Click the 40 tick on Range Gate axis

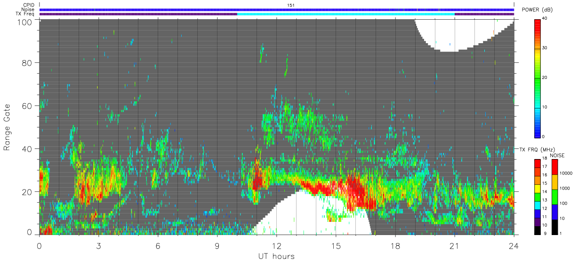(x=28, y=149)
